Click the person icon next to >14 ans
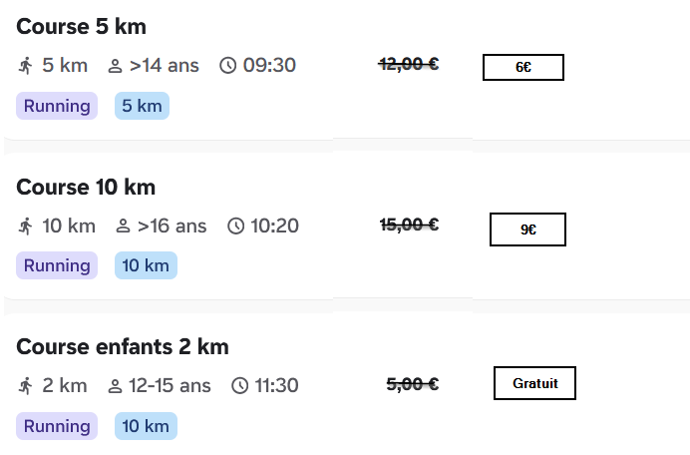 pos(115,66)
